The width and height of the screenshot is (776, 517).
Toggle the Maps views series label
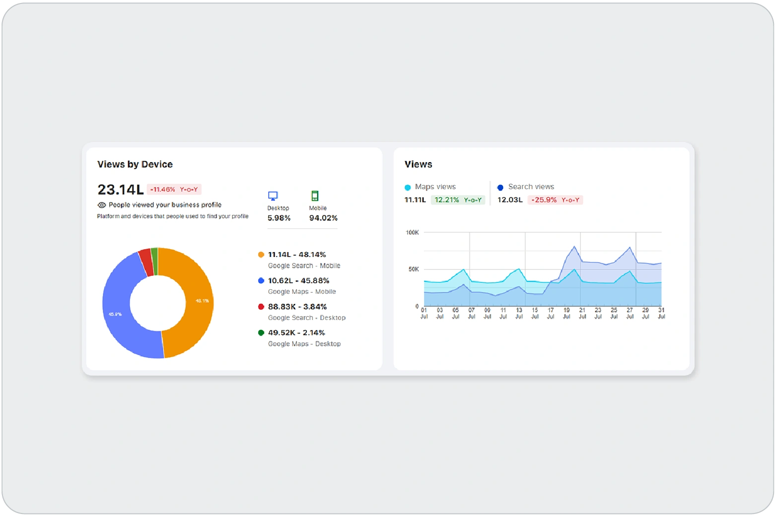[435, 187]
